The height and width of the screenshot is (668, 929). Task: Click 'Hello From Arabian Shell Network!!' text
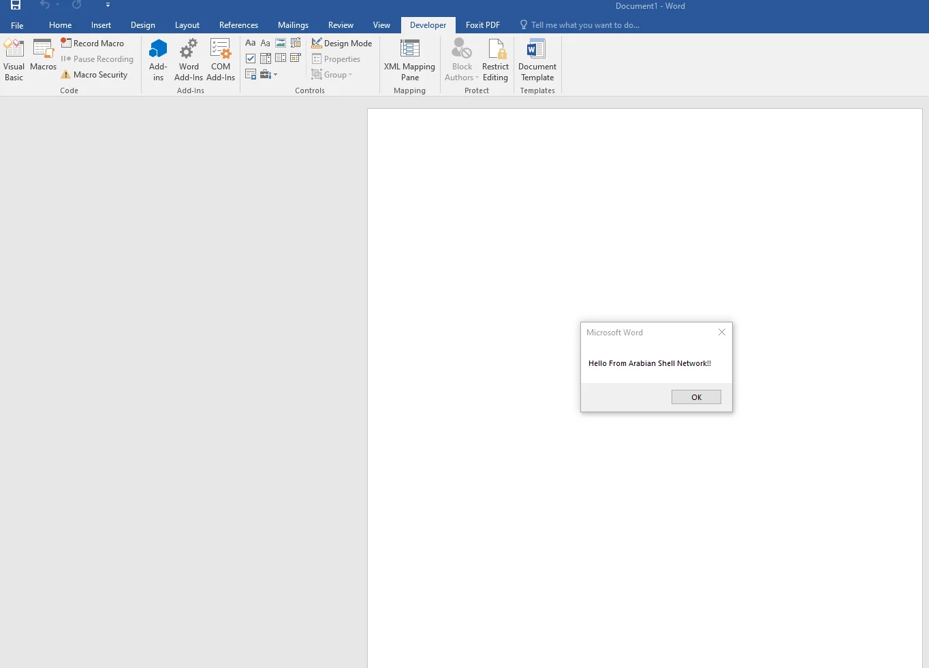(650, 363)
